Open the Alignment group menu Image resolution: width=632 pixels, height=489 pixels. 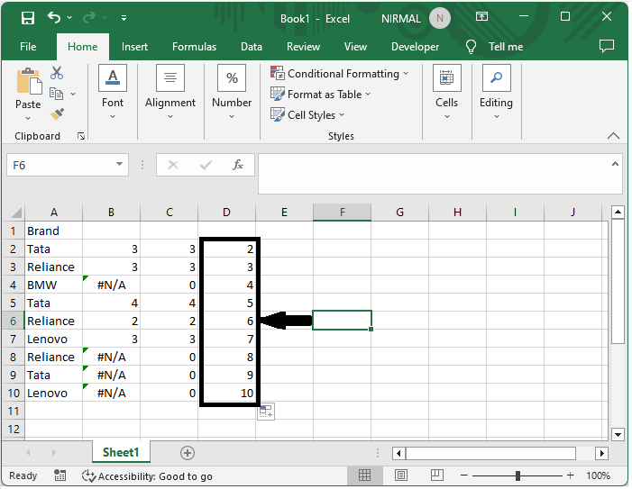(170, 92)
